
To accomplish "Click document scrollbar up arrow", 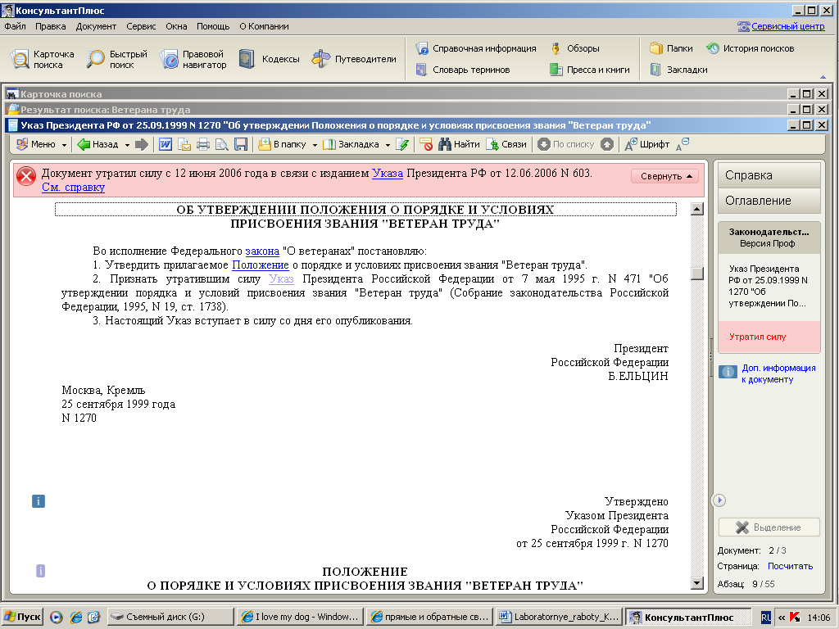I will pos(696,209).
